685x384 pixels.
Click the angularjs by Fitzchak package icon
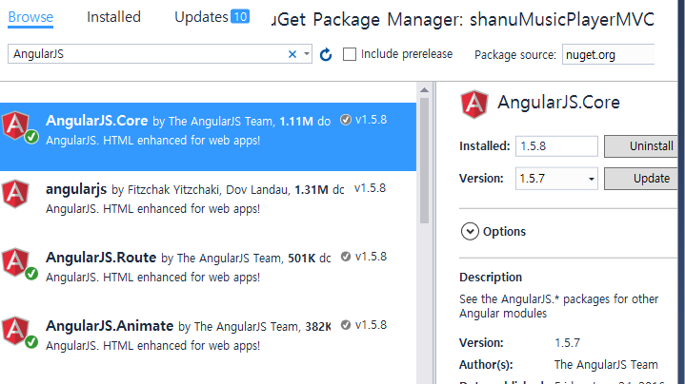click(16, 194)
